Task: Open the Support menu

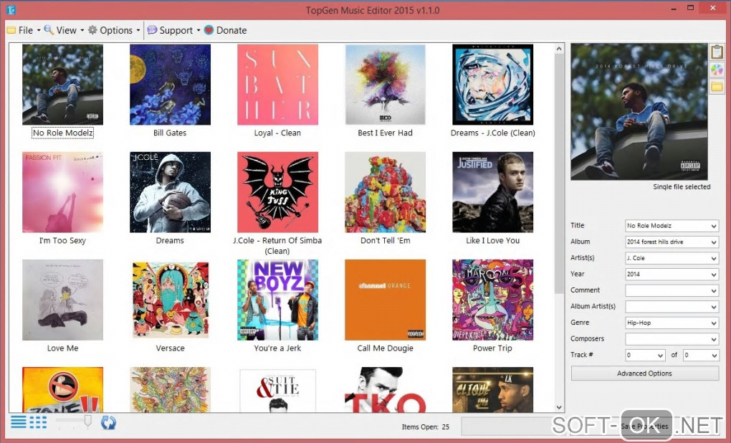Action: (x=174, y=30)
